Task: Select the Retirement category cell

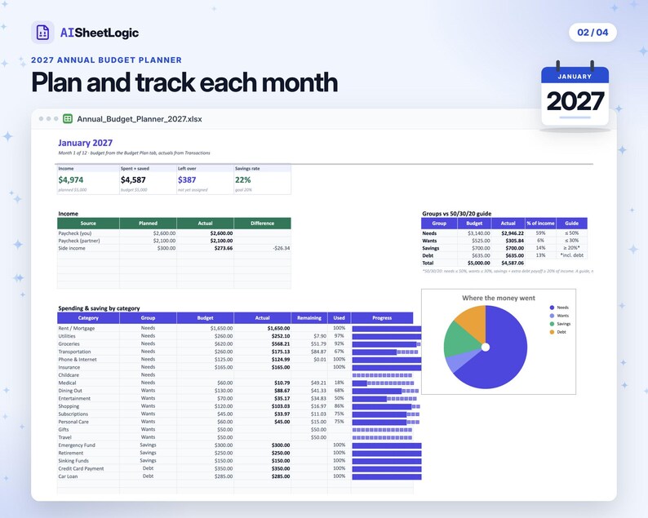Action: pos(88,453)
